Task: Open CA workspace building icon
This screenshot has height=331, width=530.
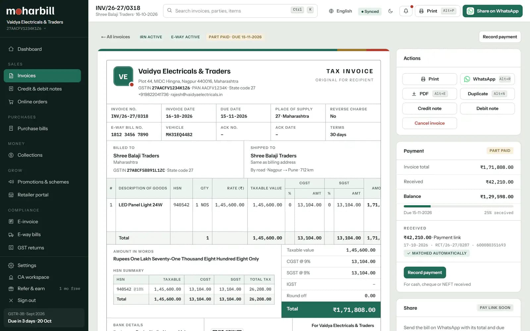Action: 11,277
